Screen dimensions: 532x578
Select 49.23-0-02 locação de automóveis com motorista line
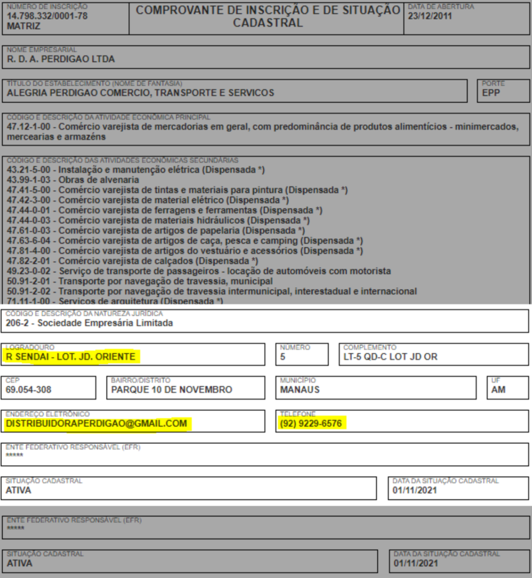tap(199, 271)
